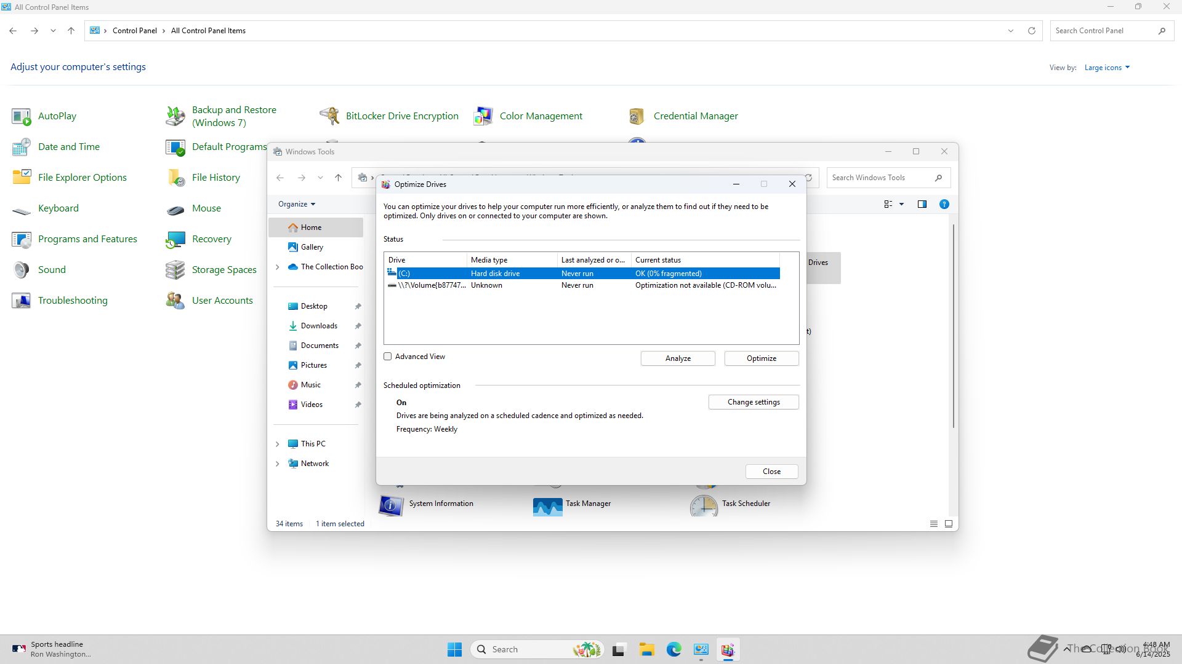Click the Search Control Panel field
Image resolution: width=1182 pixels, height=664 pixels.
click(1102, 31)
